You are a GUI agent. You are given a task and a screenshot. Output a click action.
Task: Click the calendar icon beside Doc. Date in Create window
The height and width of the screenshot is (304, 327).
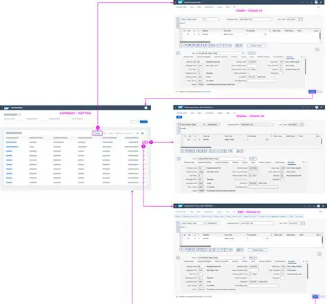click(x=301, y=19)
